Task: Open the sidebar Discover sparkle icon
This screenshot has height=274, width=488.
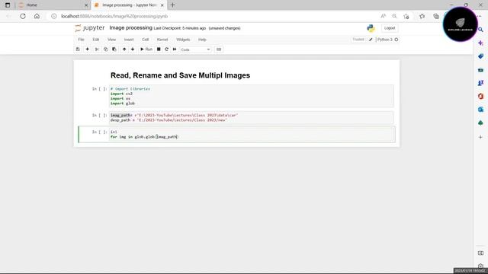Action: [x=480, y=43]
